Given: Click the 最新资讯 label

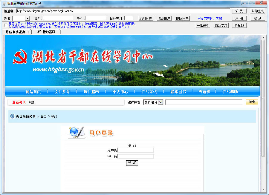Looking at the screenshot, I should click(x=19, y=102).
